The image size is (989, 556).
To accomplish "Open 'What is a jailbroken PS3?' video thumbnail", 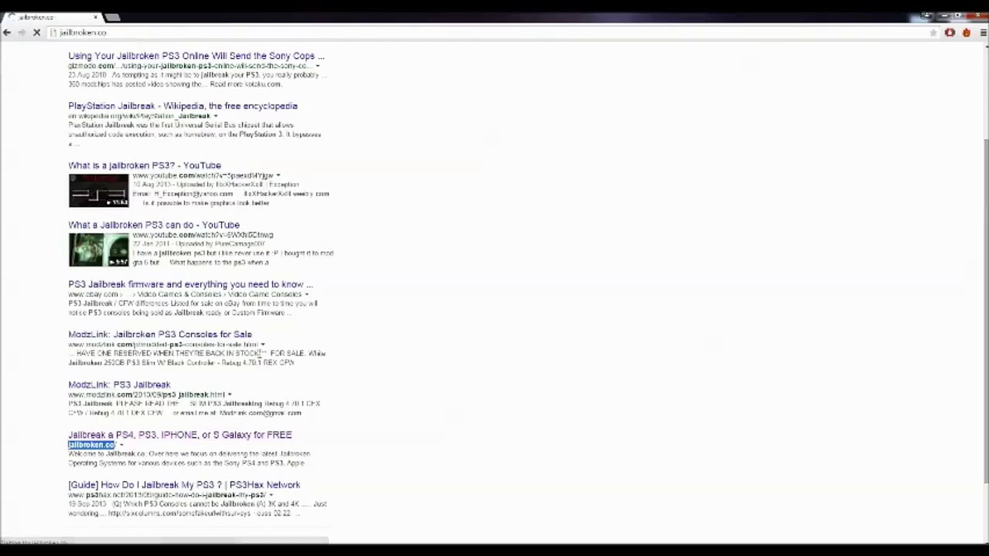I will [98, 190].
